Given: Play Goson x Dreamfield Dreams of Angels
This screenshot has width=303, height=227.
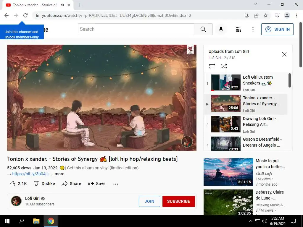Looking at the screenshot, I should pos(245,143).
